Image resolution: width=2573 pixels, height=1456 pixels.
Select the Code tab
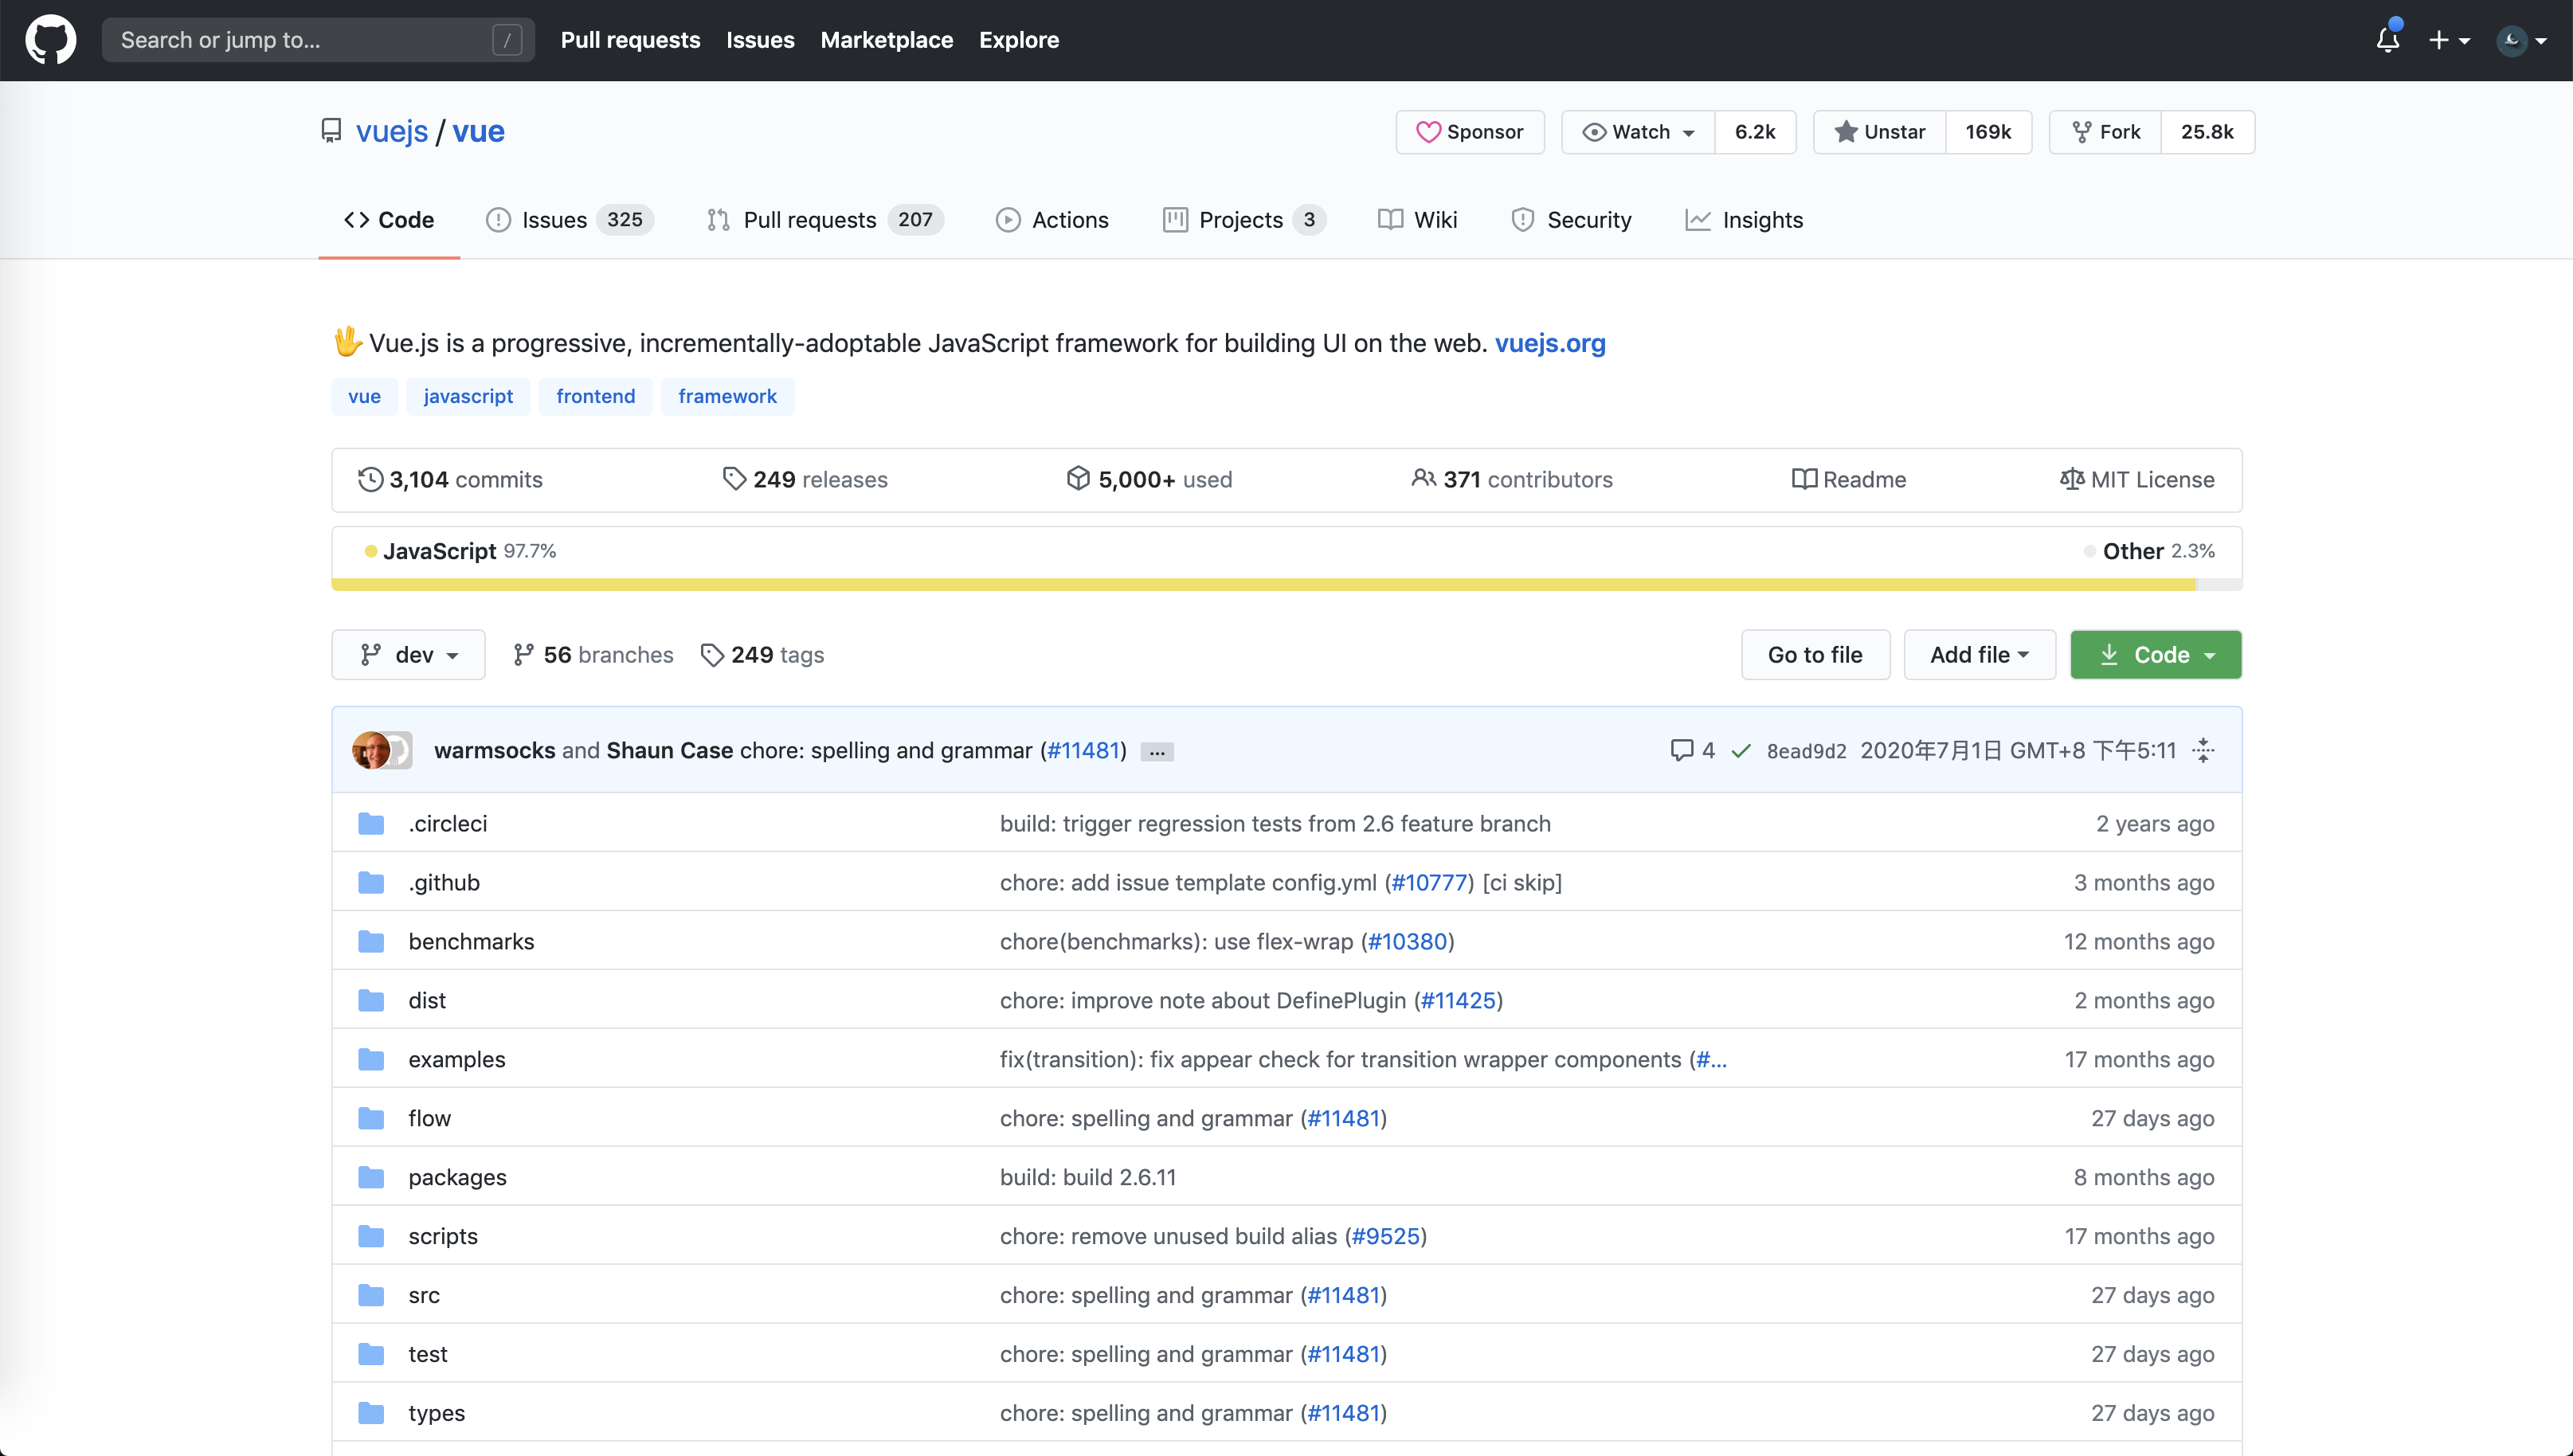tap(389, 220)
